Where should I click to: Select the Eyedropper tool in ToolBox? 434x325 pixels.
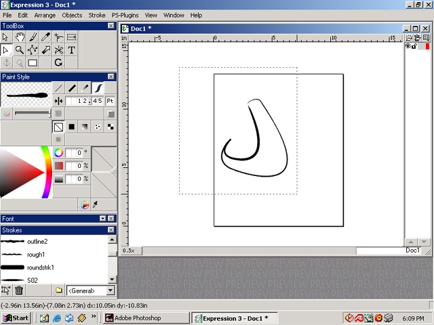tap(45, 37)
